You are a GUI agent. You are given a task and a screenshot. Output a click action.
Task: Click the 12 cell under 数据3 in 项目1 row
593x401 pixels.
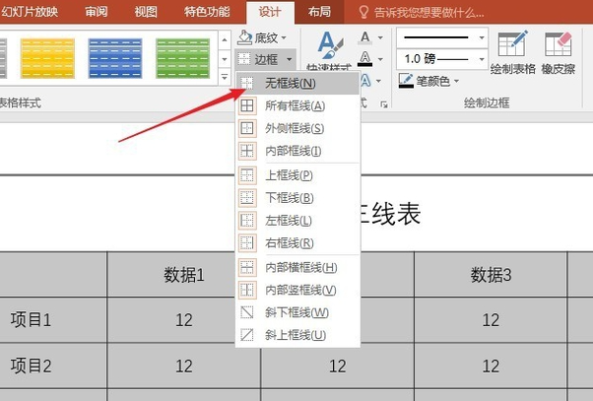point(491,320)
